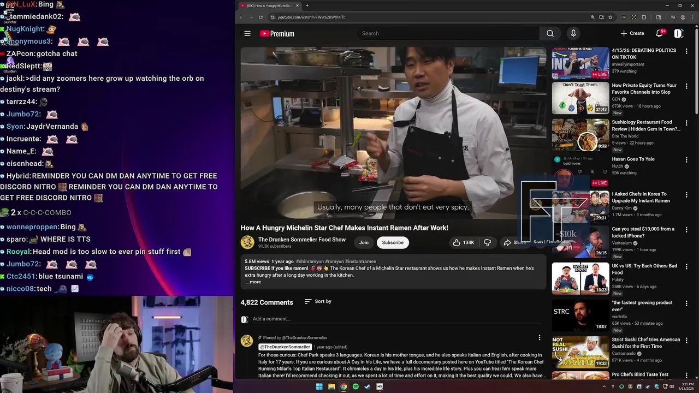The width and height of the screenshot is (699, 393).
Task: Open 'Pro Chefs Blind Taste Test' title
Action: point(640,374)
